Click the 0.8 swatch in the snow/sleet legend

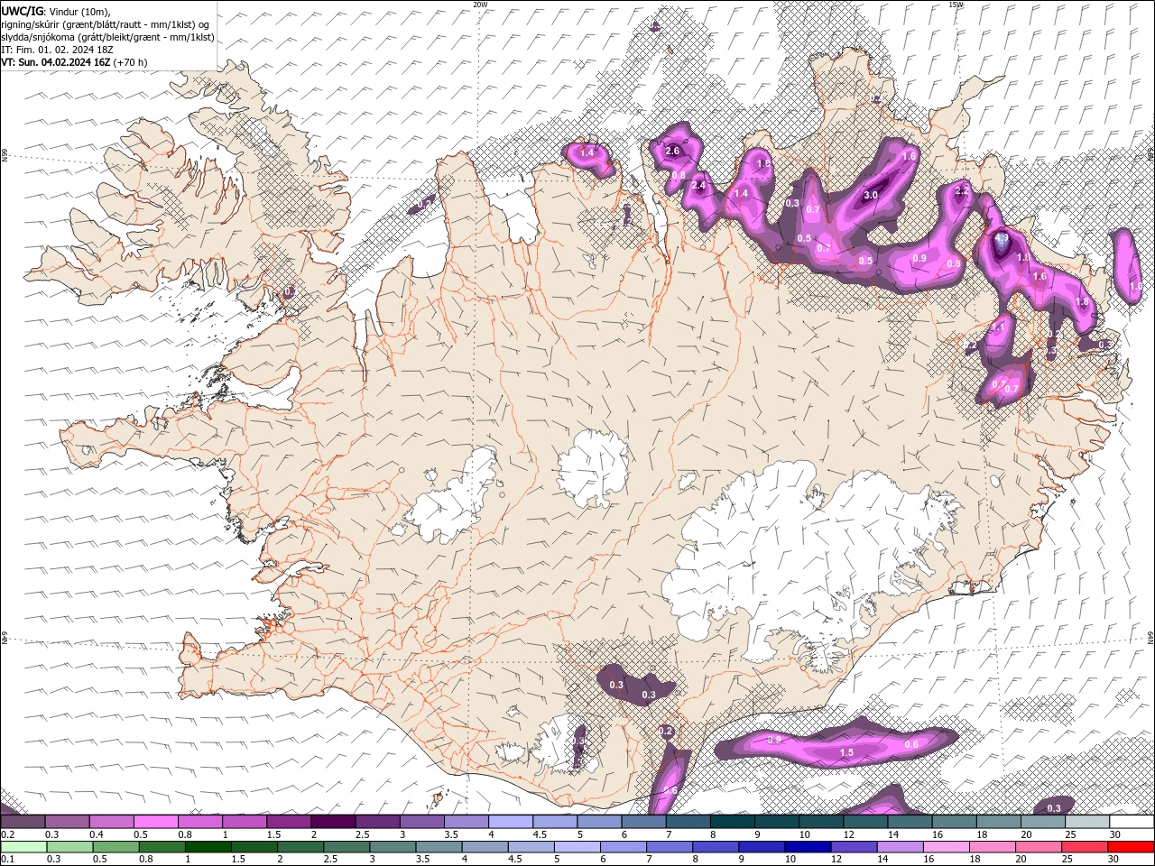coord(199,822)
